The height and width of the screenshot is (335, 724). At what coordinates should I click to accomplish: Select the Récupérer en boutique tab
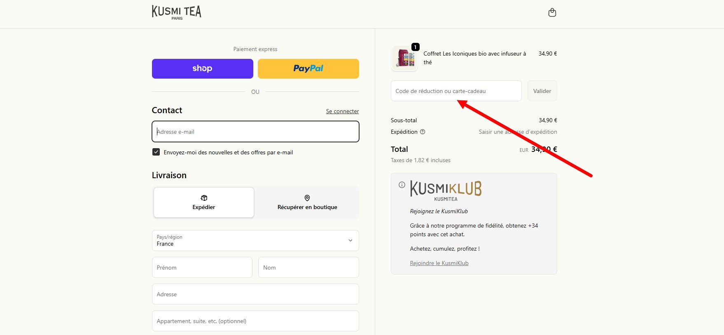307,202
